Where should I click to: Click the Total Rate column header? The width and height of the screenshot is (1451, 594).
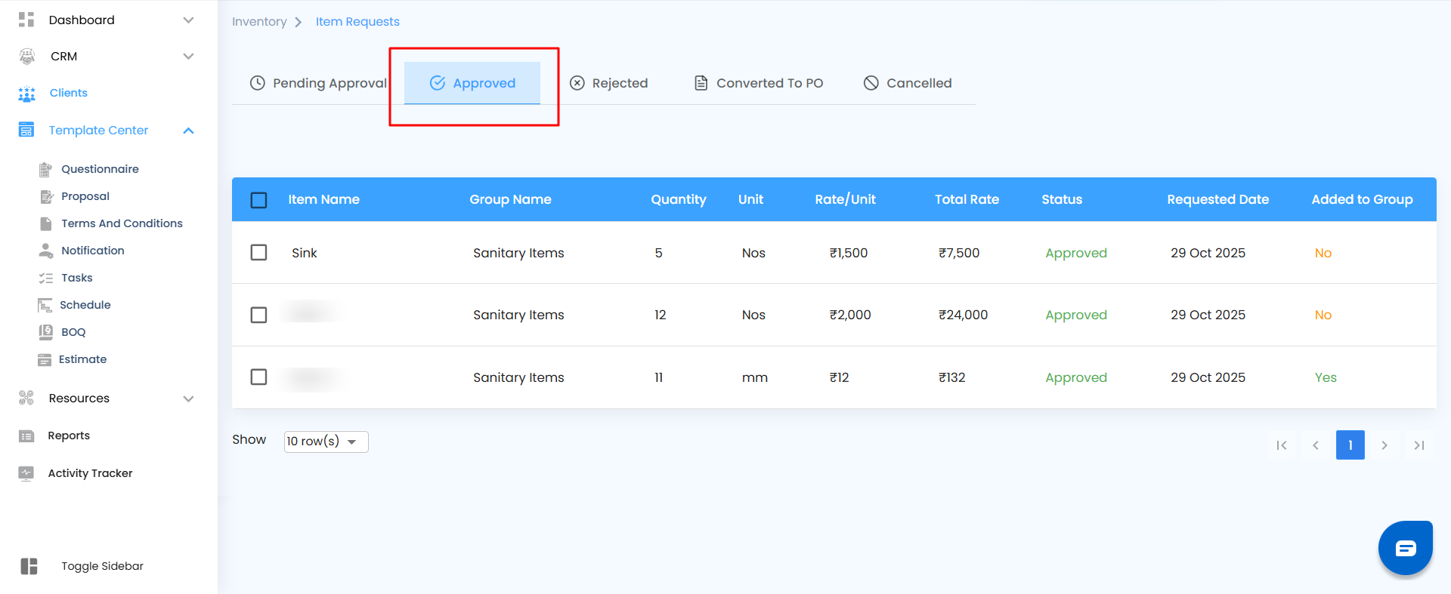click(967, 199)
